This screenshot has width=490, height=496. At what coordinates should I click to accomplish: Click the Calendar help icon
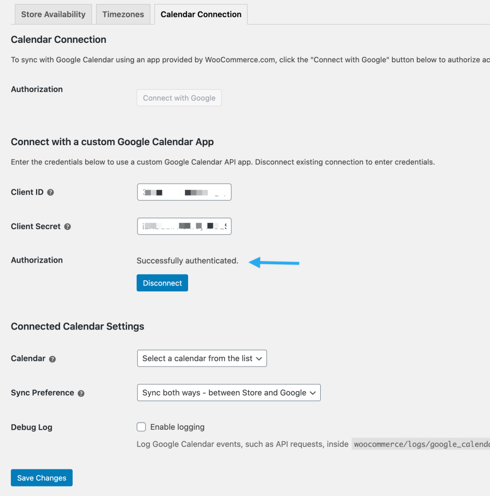[x=52, y=359]
